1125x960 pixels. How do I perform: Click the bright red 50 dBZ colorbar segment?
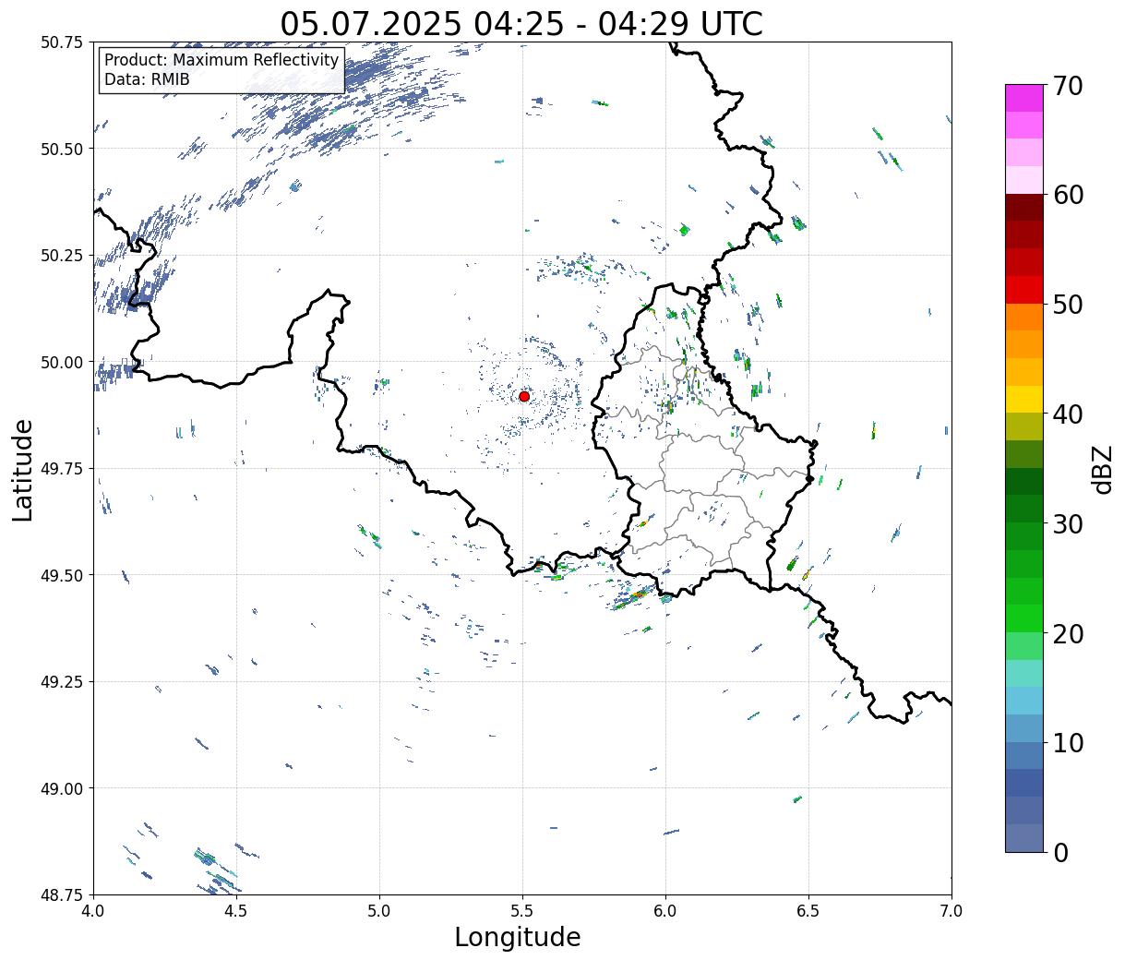coord(1024,290)
